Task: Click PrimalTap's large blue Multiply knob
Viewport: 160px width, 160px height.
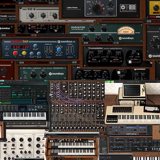Action: (x=59, y=50)
